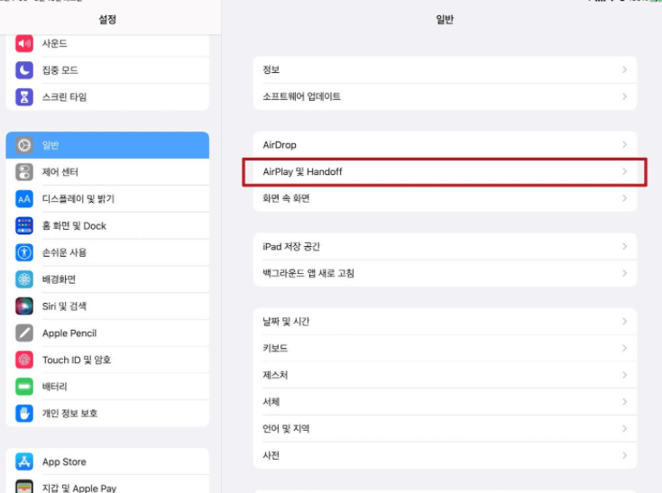
Task: Open 디스플레이 및 밝기 settings
Action: pos(107,198)
